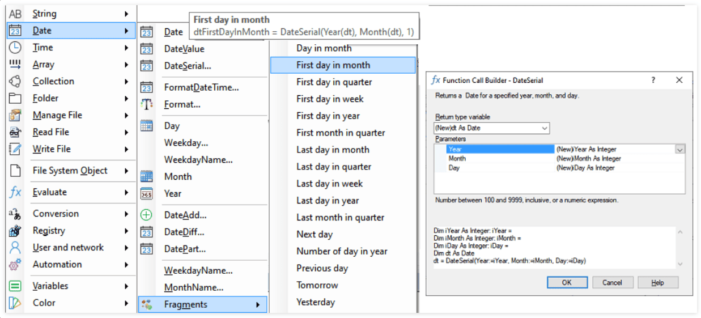Click the Collection menu icon

15,81
